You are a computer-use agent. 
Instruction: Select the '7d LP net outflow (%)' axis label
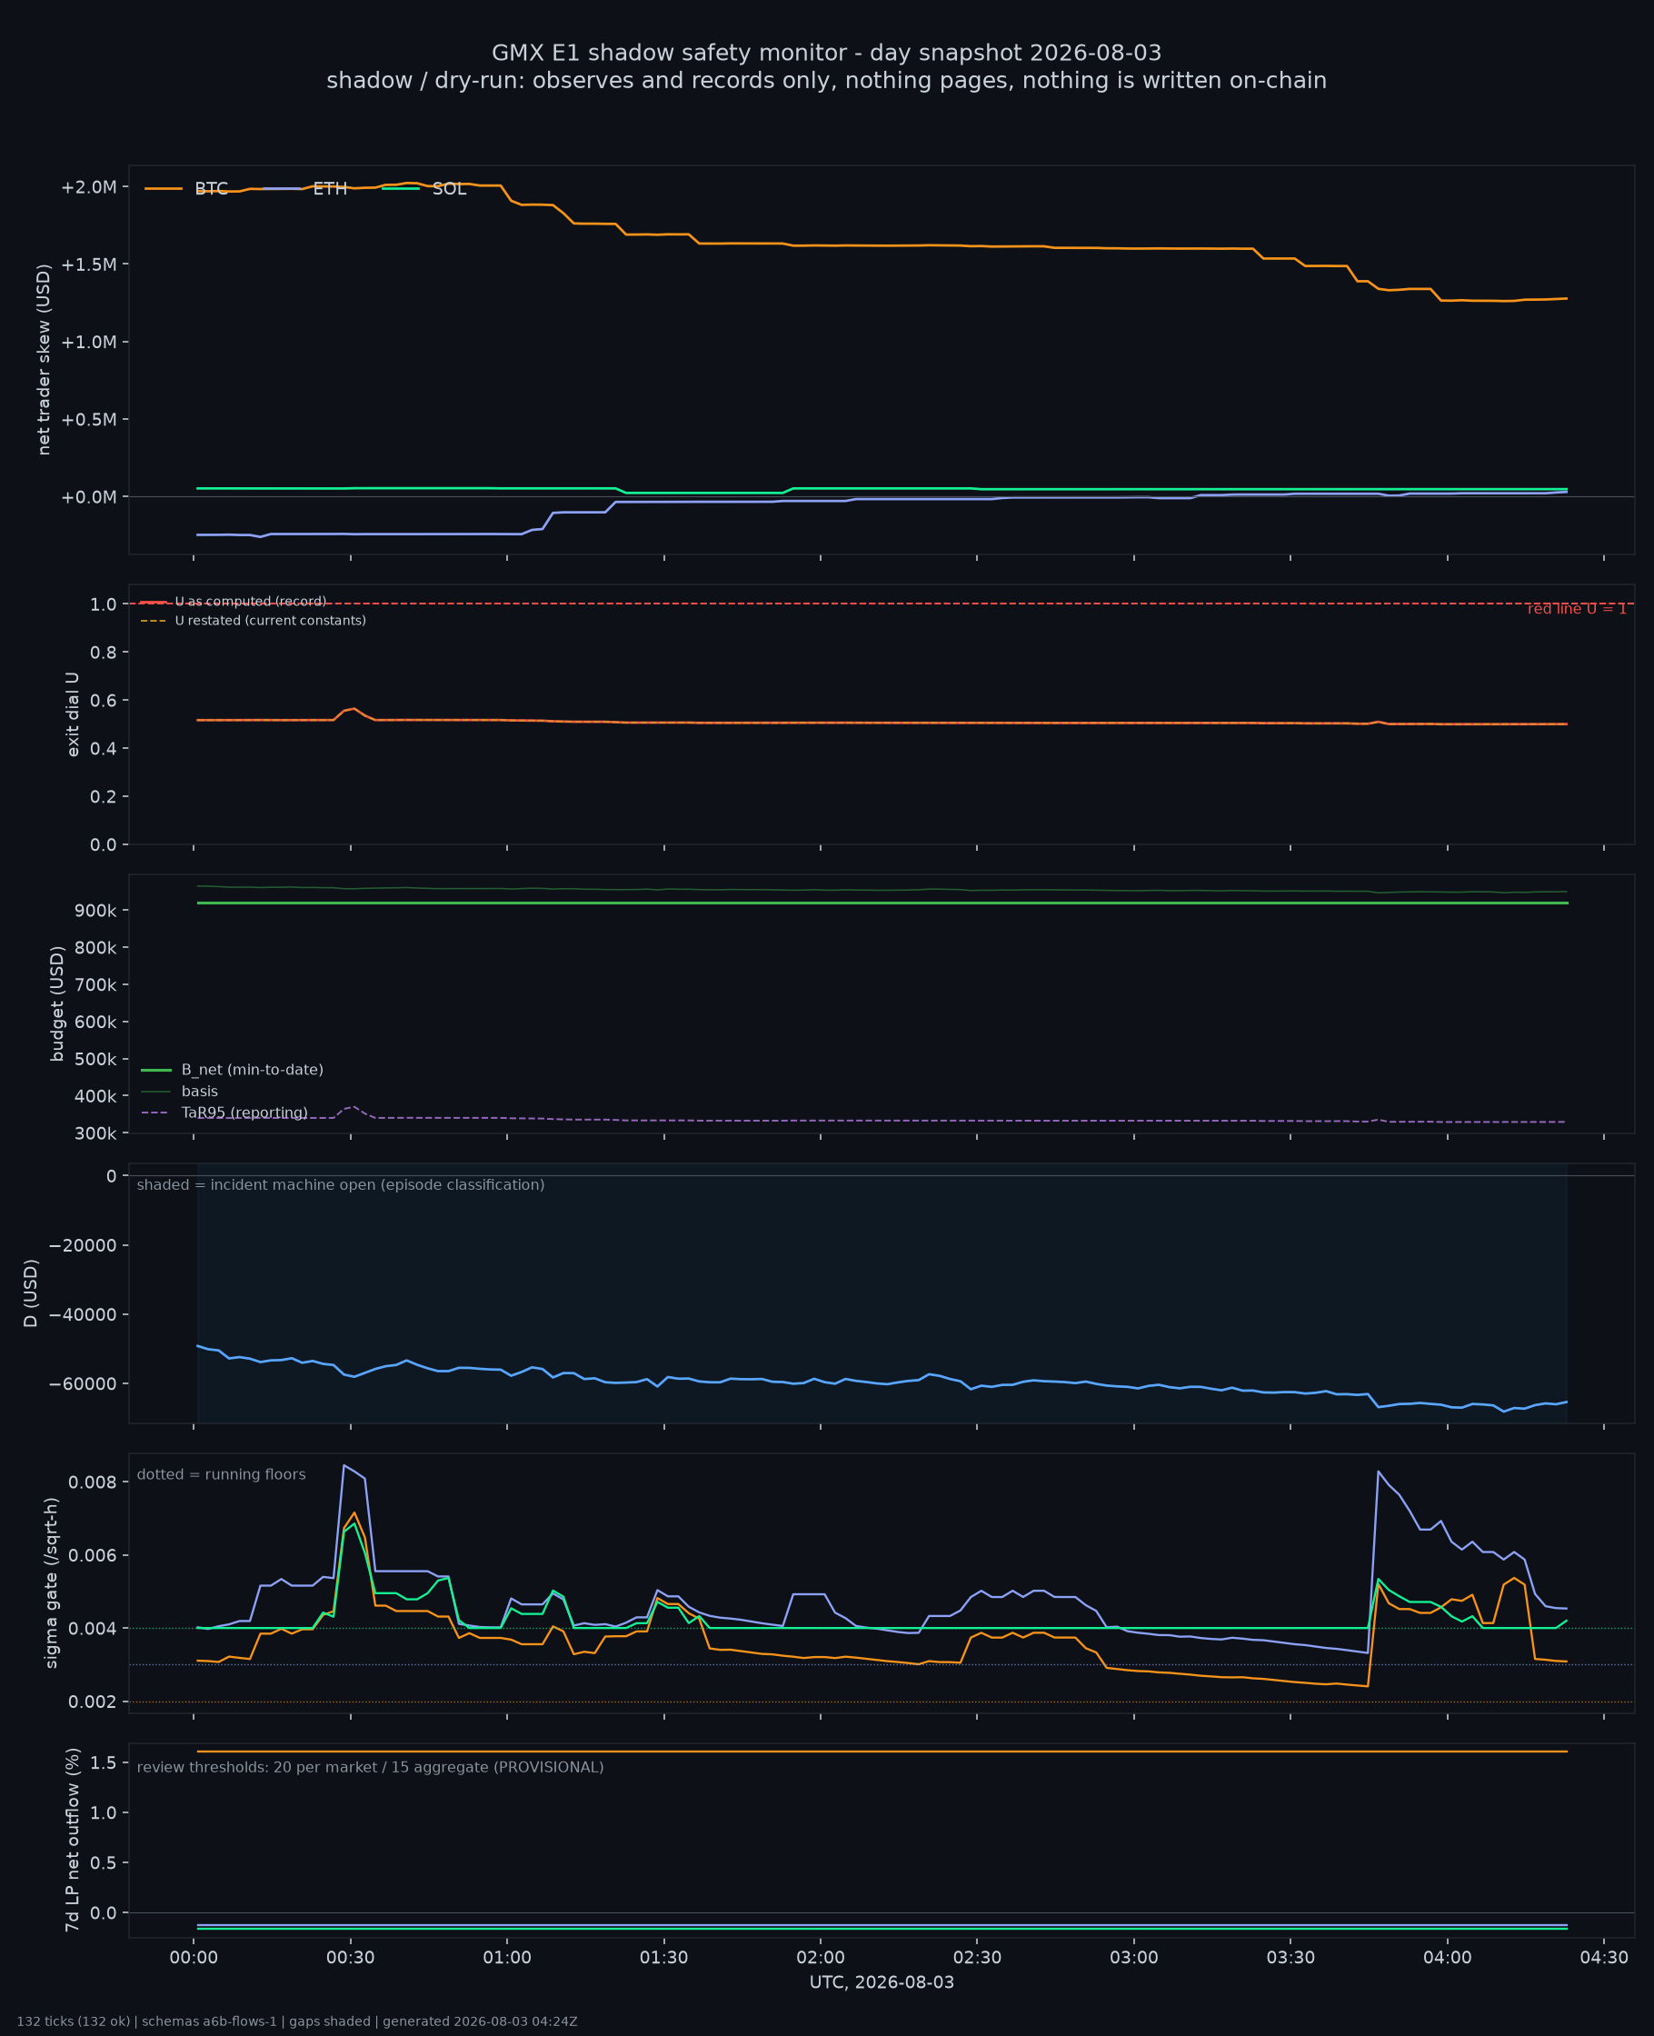[x=73, y=1840]
